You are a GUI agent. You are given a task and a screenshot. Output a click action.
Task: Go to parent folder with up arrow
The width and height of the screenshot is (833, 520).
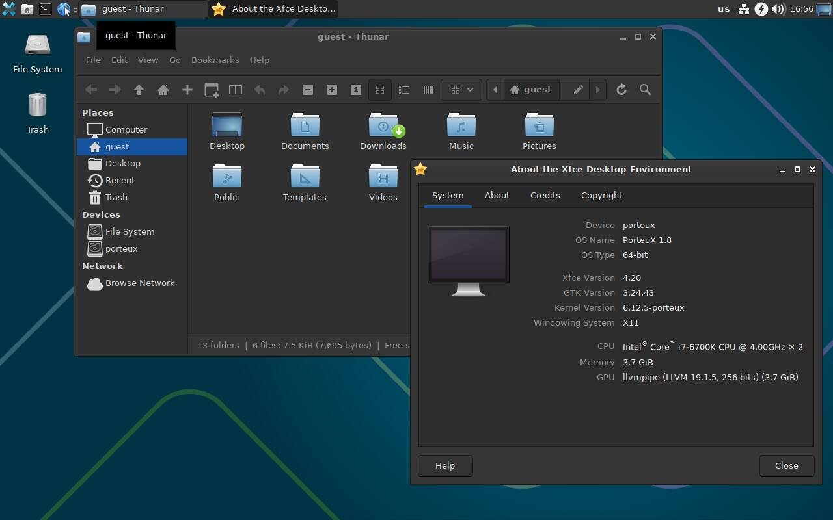point(139,90)
